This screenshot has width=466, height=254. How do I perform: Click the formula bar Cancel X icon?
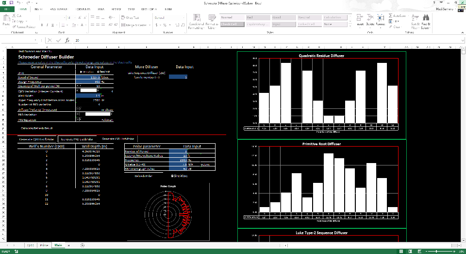[x=50, y=40]
